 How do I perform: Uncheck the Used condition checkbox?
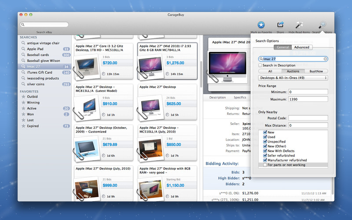coord(265,137)
